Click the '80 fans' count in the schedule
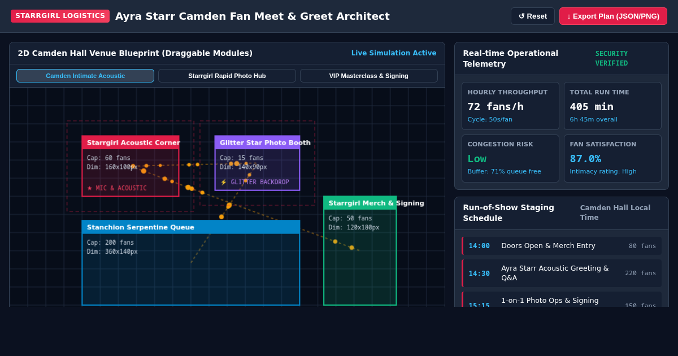The width and height of the screenshot is (678, 356). (x=642, y=246)
